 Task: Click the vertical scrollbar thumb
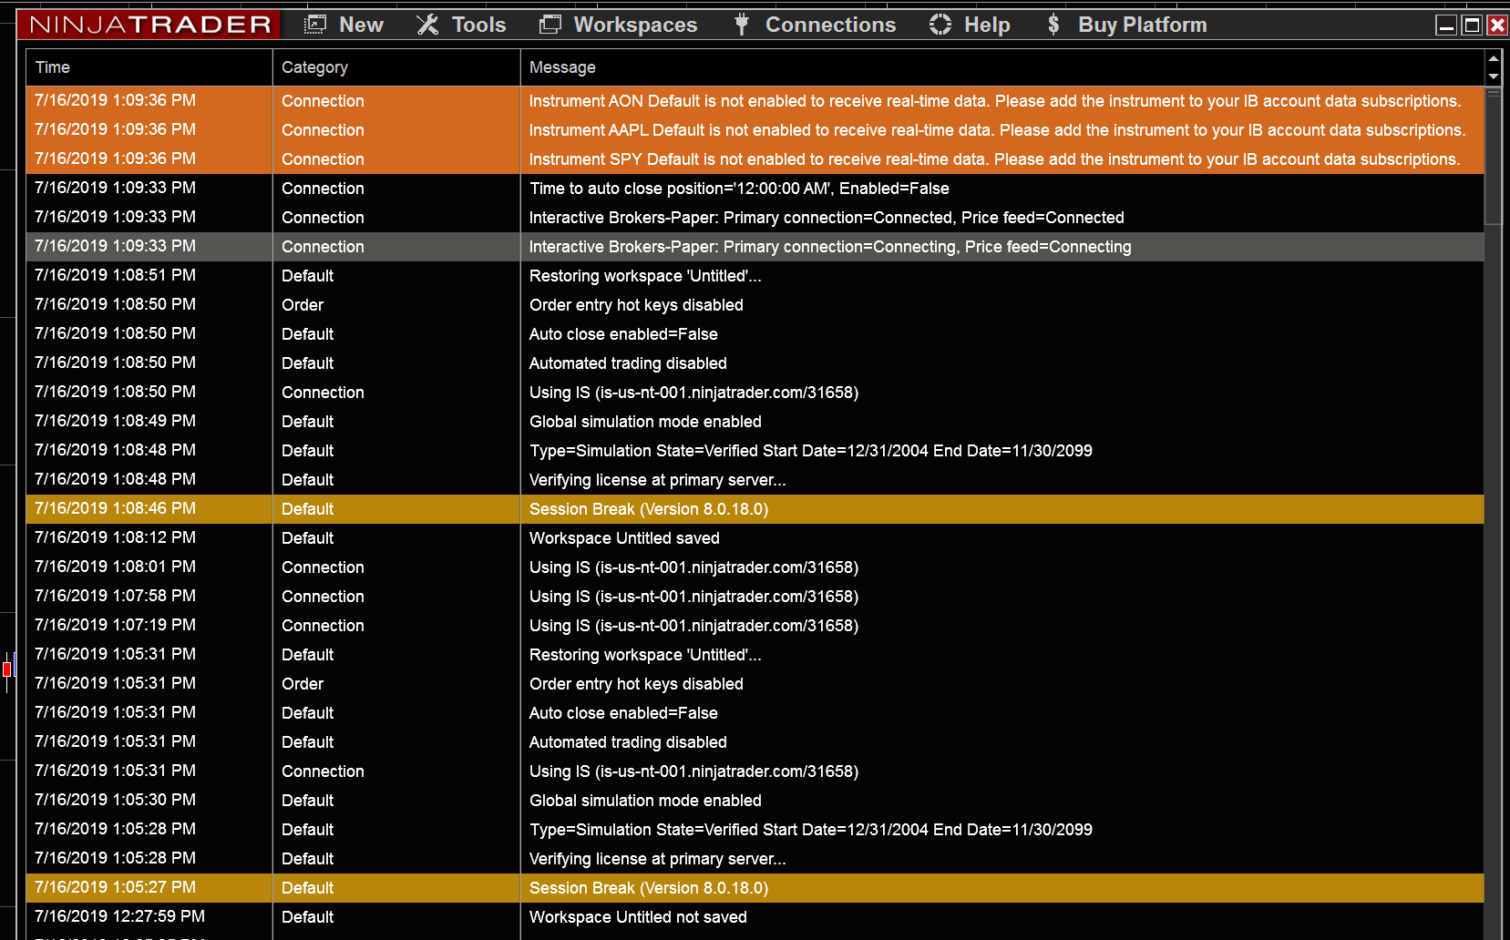click(x=1494, y=155)
